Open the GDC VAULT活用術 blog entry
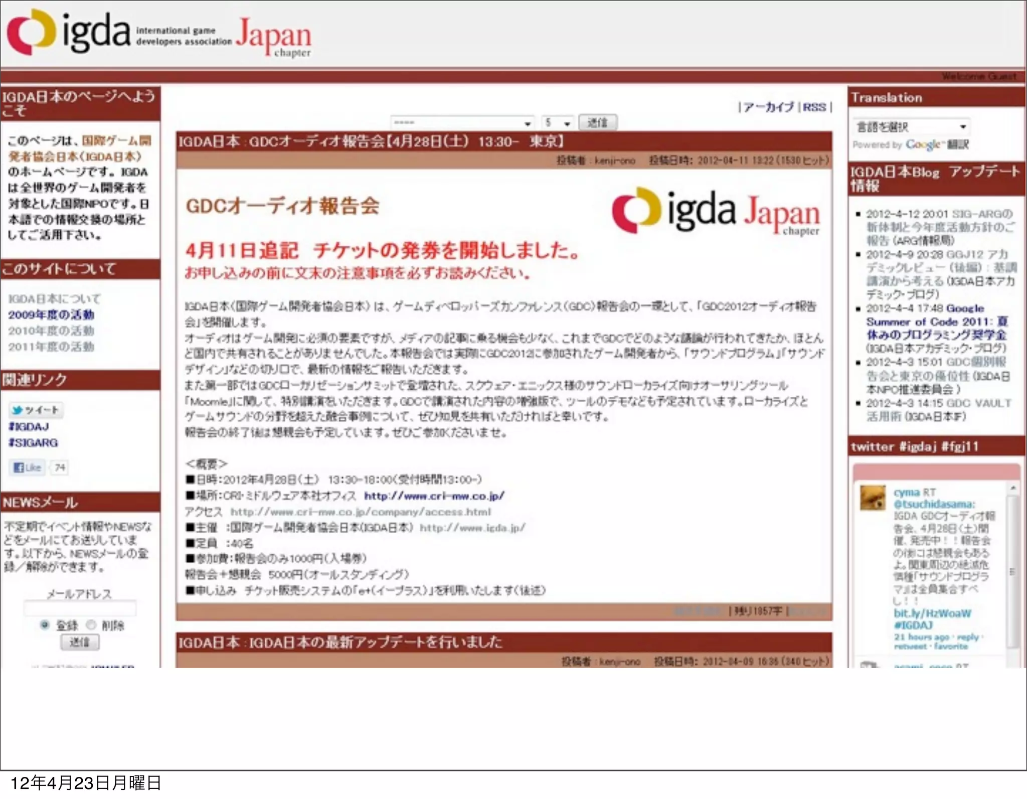The image size is (1027, 799). point(939,410)
